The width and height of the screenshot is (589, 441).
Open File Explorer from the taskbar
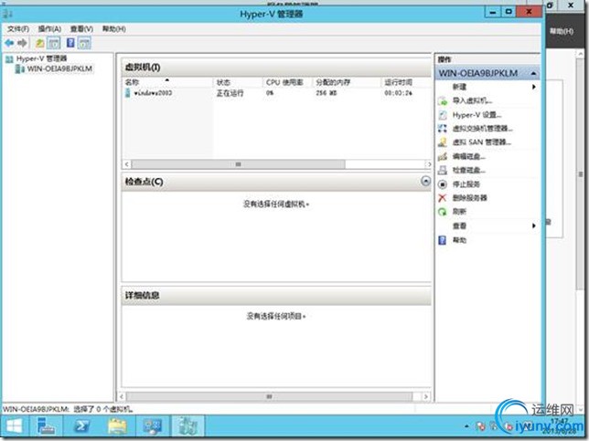117,426
